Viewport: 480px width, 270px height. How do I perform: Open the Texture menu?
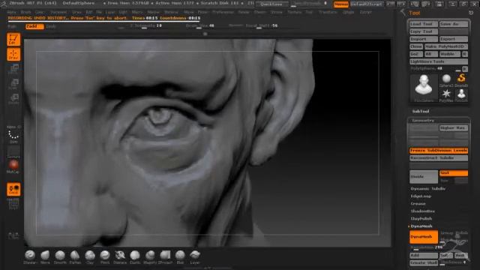pos(294,12)
